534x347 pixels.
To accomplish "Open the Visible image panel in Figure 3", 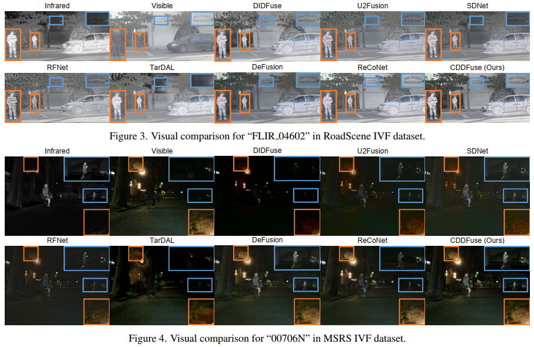I will click(x=162, y=35).
